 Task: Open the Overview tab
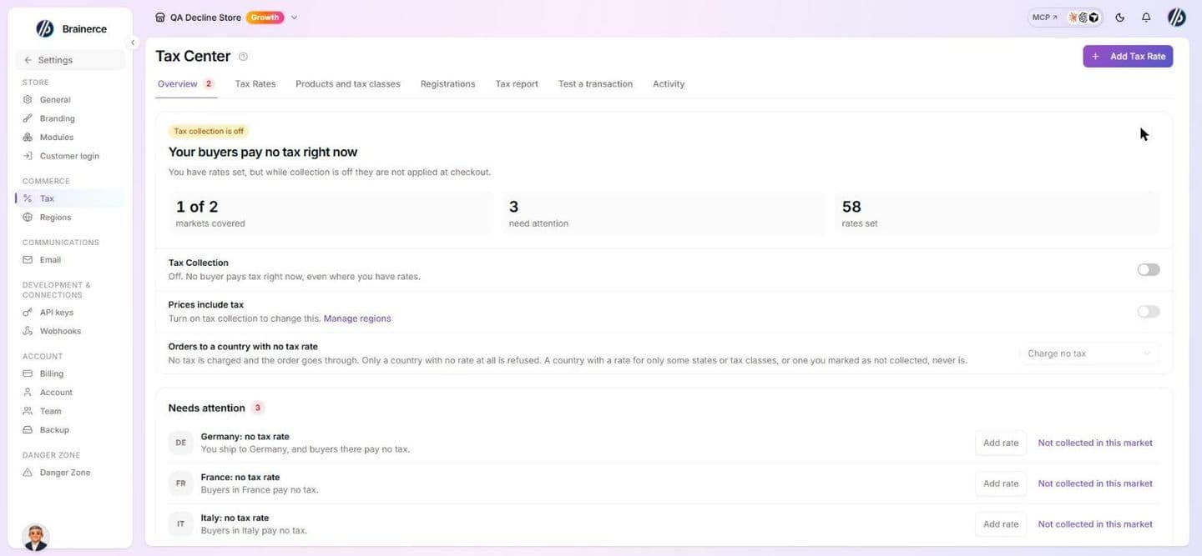(185, 84)
